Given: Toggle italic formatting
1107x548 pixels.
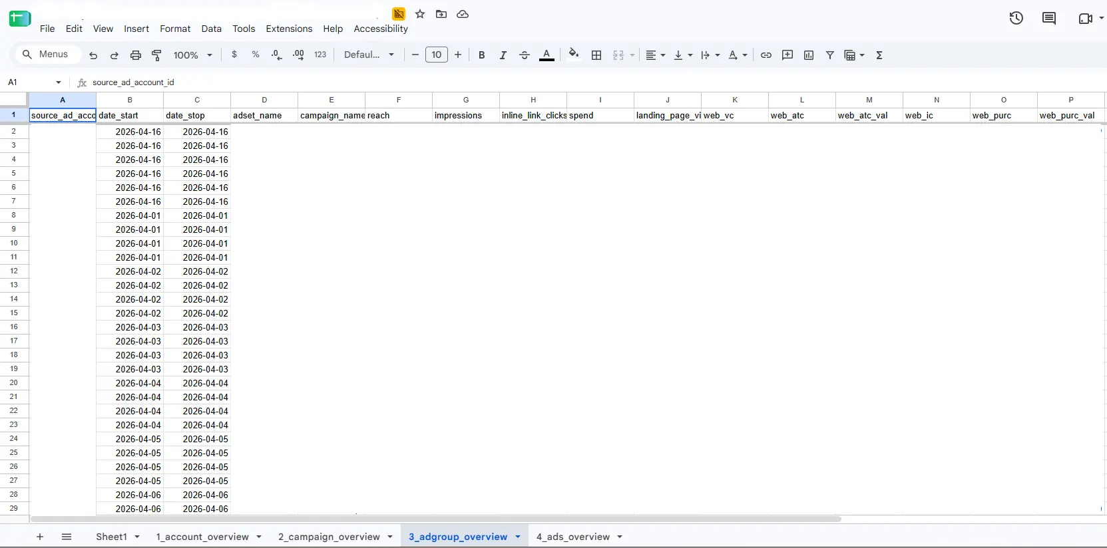Looking at the screenshot, I should (x=503, y=55).
